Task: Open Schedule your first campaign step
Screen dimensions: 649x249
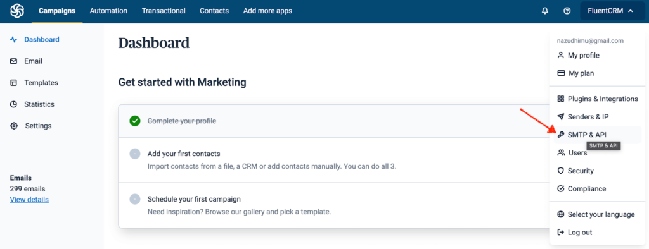Action: click(x=194, y=199)
